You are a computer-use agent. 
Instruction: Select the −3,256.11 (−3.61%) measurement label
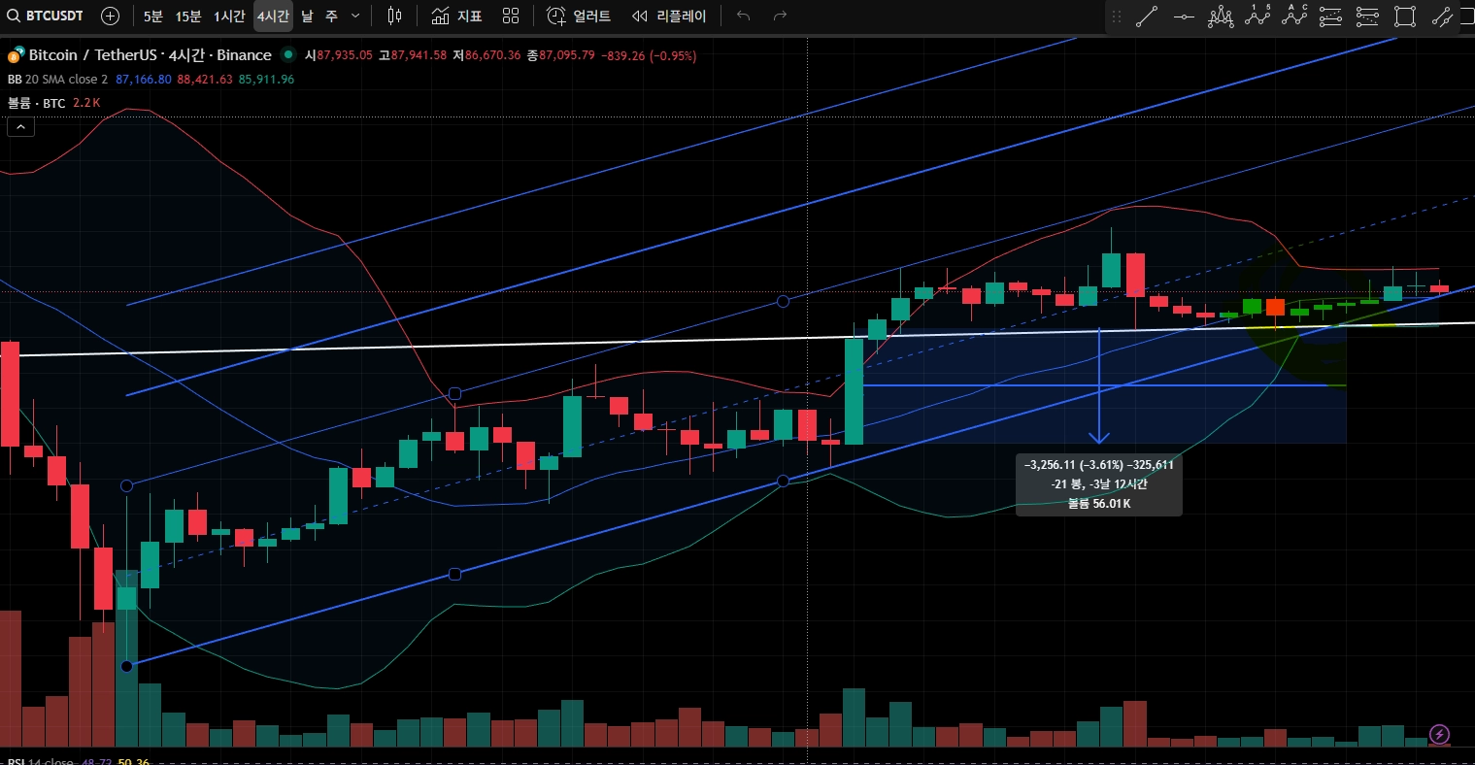coord(1099,465)
